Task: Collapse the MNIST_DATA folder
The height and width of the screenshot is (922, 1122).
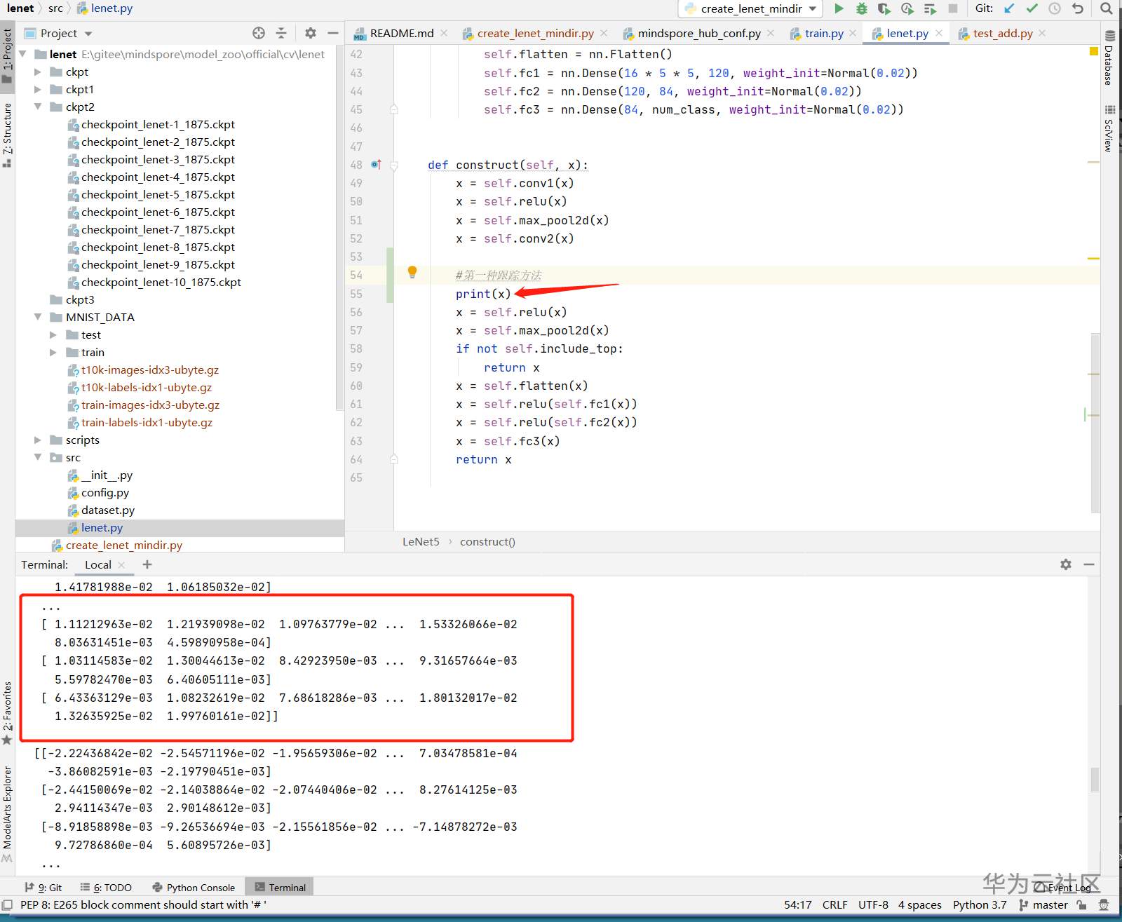Action: tap(38, 317)
